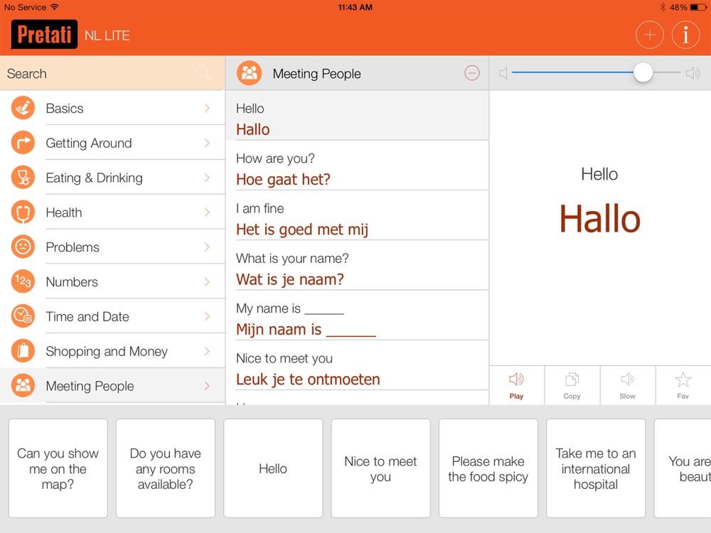Screen dimensions: 711x533
Task: Tap the Shopping and Money bag icon
Action: [x=23, y=351]
